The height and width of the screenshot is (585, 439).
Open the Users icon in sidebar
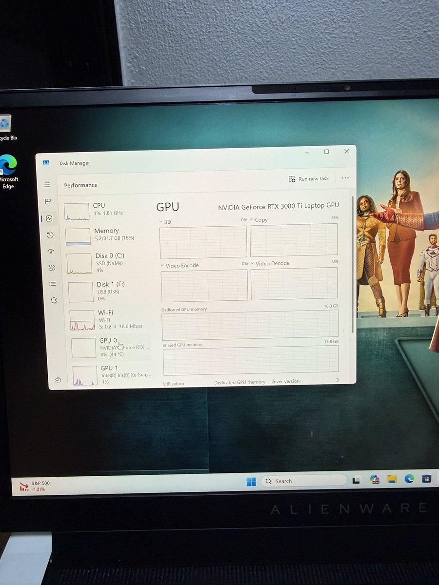tap(52, 268)
